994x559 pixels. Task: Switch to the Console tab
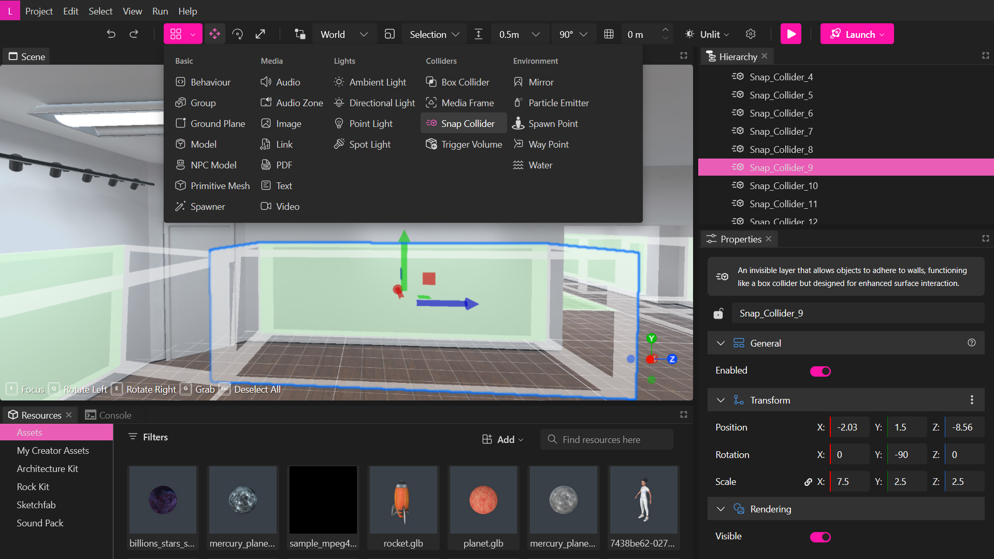tap(108, 415)
